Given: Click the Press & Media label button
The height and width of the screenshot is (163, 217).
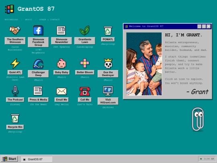Looking at the screenshot, I should click(x=38, y=100).
